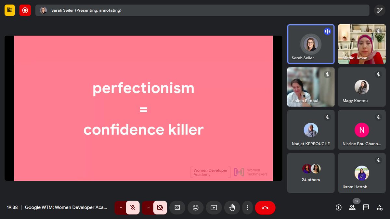Screen dimensions: 390x219
Task: Click Magy Kontou's round avatar
Action: pyautogui.click(x=362, y=87)
